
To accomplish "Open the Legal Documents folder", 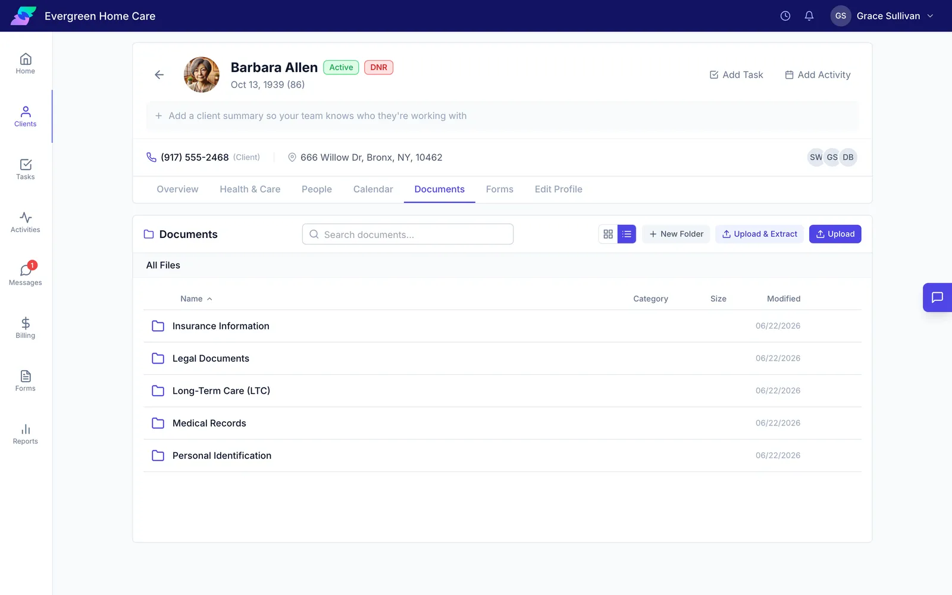I will point(502,358).
